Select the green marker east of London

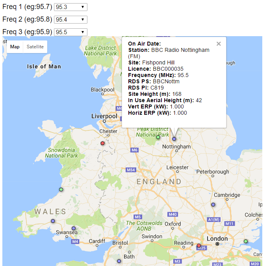246,241
